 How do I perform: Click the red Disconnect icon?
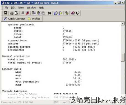click(28, 13)
